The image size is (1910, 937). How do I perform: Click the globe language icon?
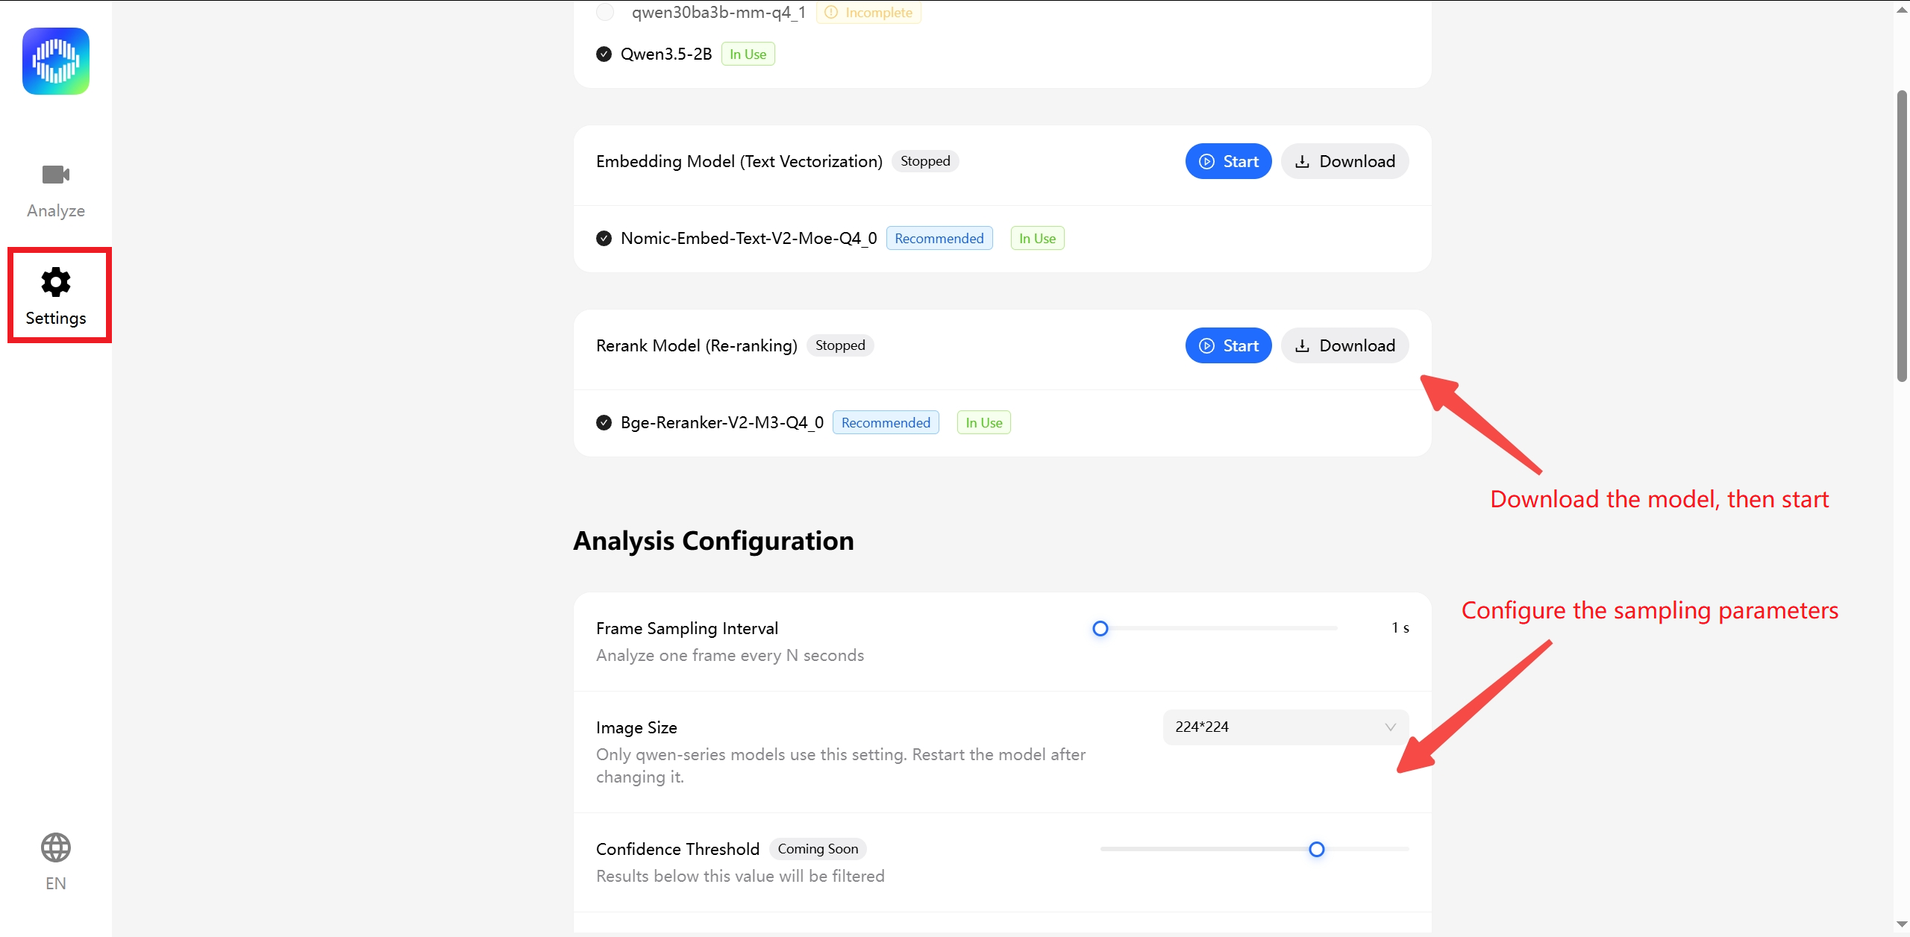tap(56, 847)
